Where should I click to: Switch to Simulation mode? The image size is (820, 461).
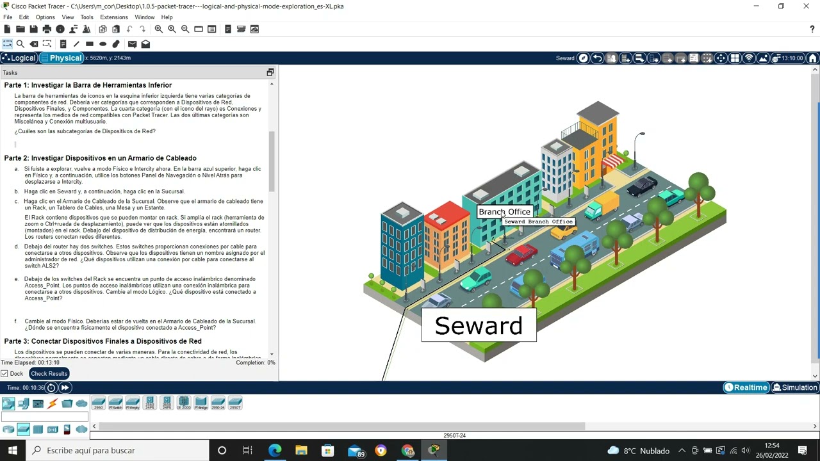coord(795,387)
